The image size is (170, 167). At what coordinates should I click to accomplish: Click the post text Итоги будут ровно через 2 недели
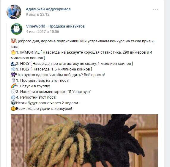coord(48,103)
